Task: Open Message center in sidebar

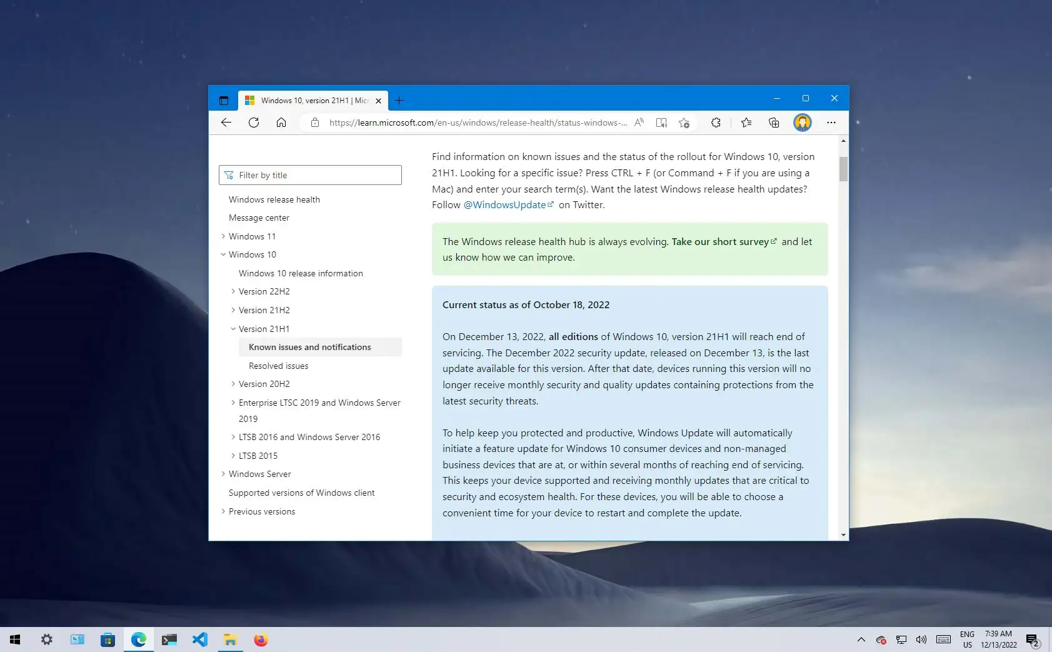Action: pyautogui.click(x=259, y=218)
